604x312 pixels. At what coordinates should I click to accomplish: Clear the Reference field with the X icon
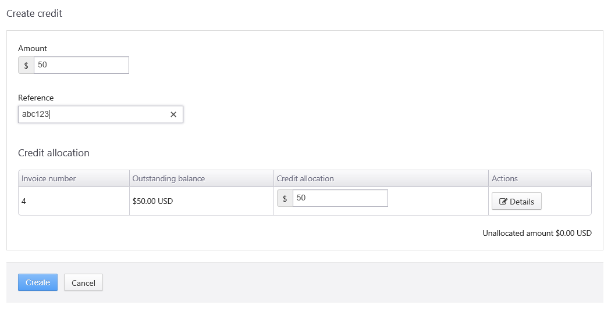point(173,114)
